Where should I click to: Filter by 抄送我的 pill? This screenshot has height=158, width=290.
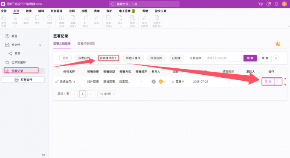coord(156,58)
